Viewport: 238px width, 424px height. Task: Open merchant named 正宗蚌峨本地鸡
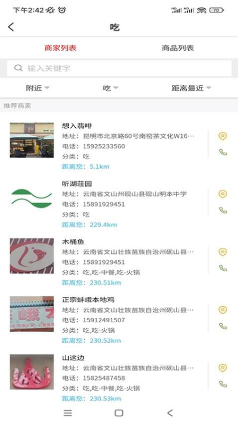(88, 300)
